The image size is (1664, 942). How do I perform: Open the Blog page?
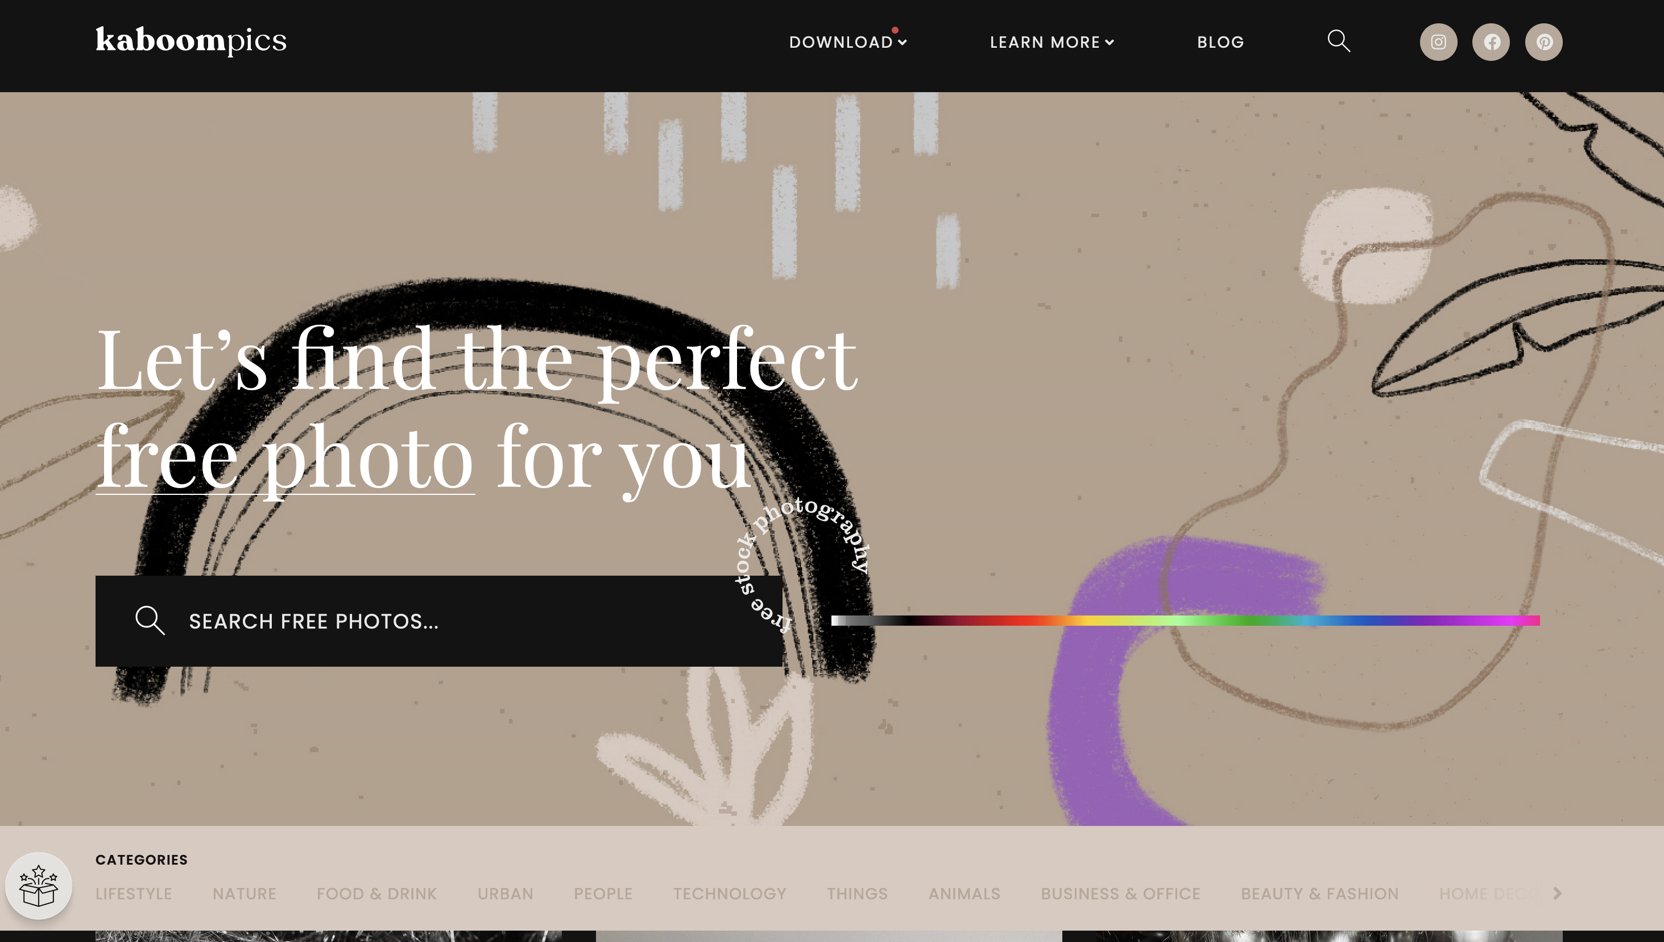tap(1220, 42)
